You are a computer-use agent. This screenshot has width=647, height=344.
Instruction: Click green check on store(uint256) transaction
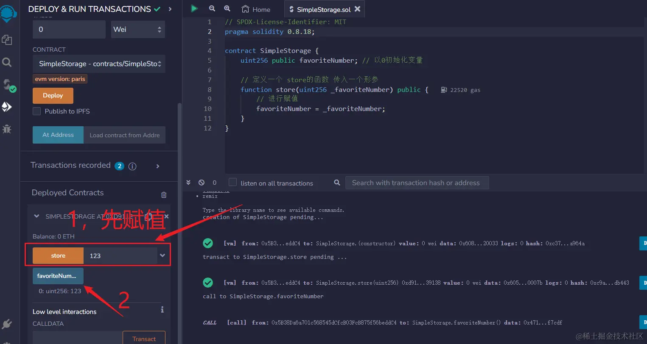click(x=208, y=283)
